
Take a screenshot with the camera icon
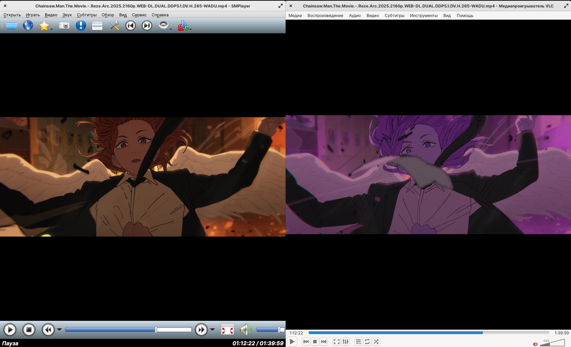(64, 25)
